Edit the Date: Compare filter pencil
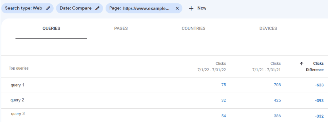 point(97,8)
